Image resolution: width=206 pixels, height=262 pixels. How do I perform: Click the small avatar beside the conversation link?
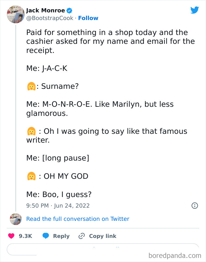point(16,219)
